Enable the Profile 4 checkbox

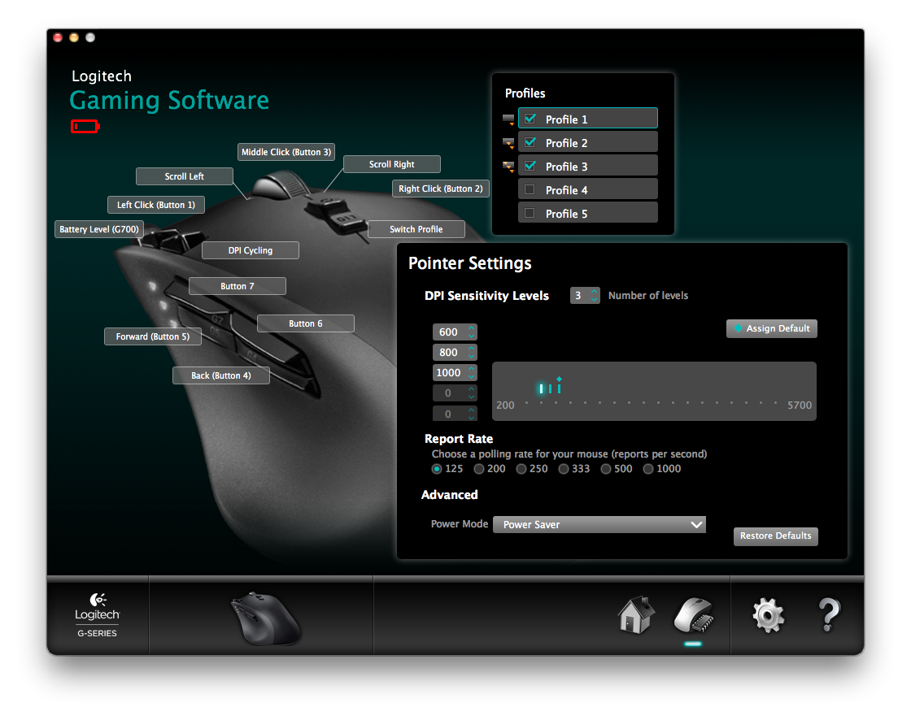[x=530, y=189]
